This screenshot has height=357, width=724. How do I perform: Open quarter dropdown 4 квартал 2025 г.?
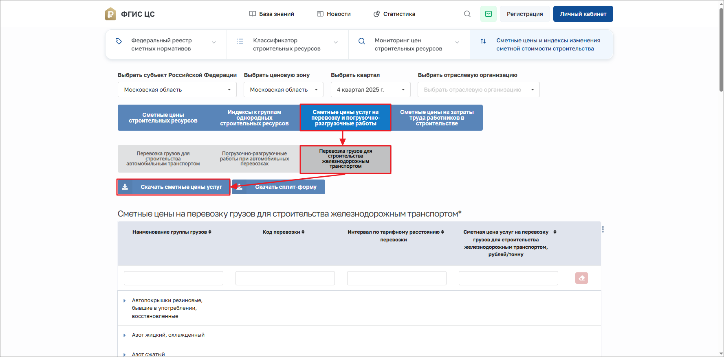click(371, 90)
